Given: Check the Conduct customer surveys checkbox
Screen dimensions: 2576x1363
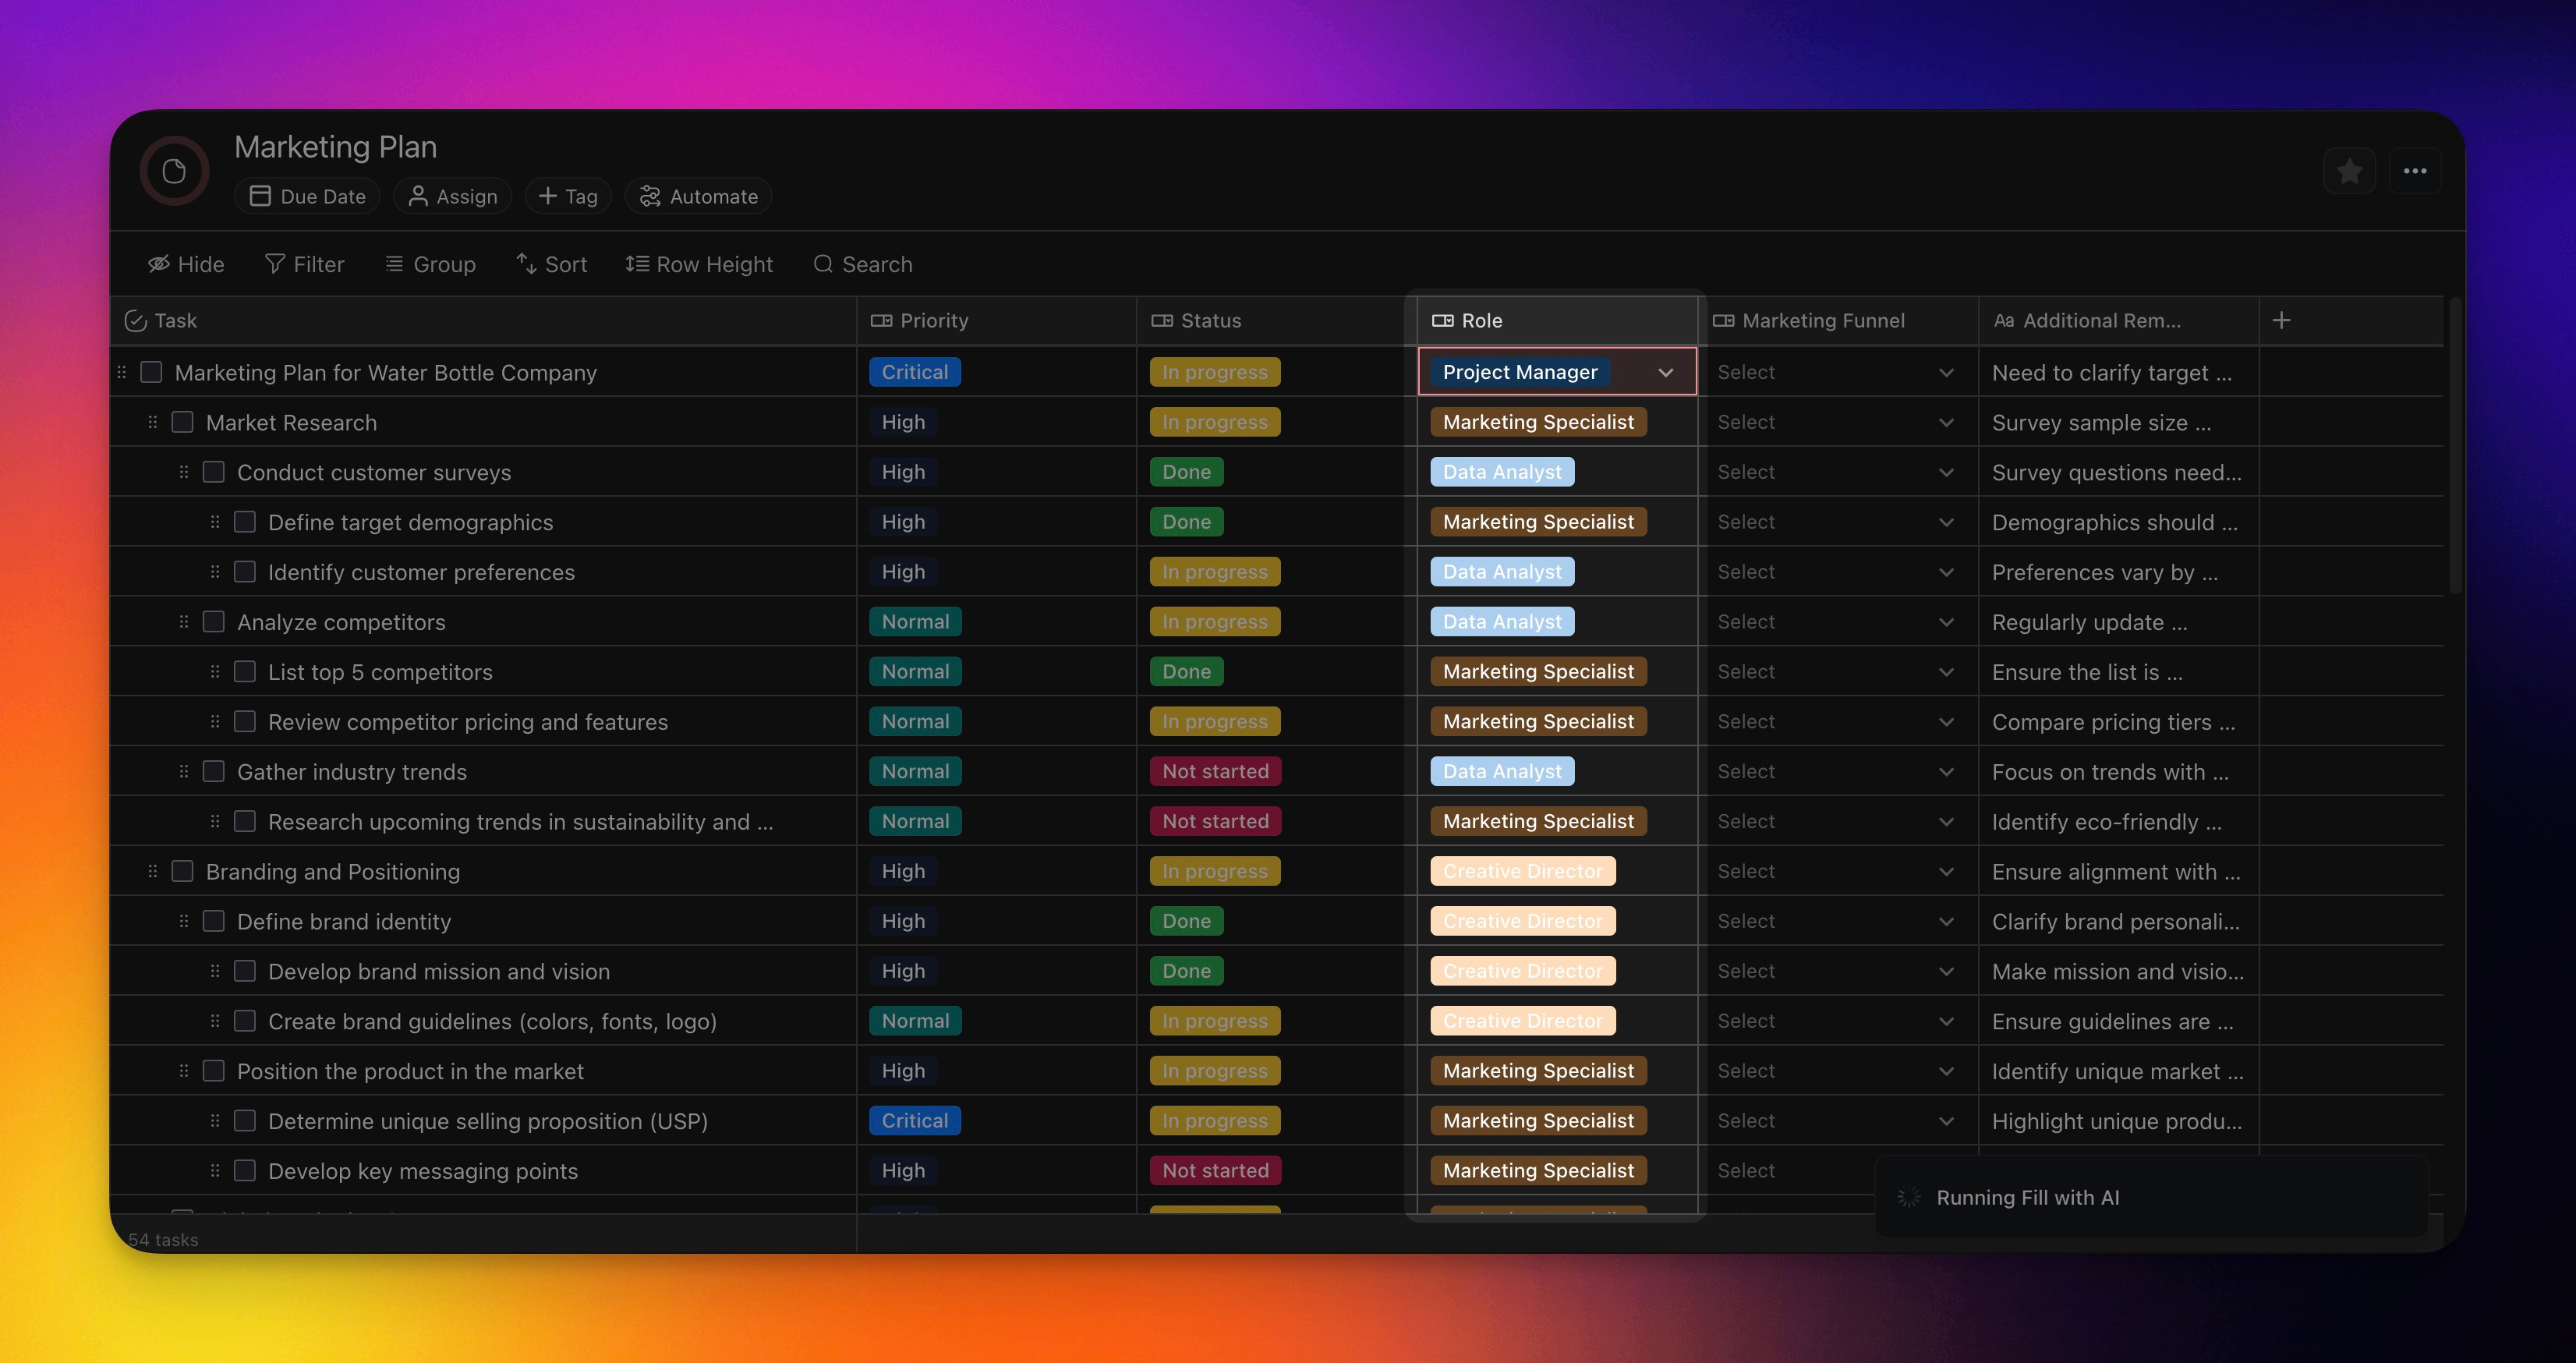Looking at the screenshot, I should (214, 472).
